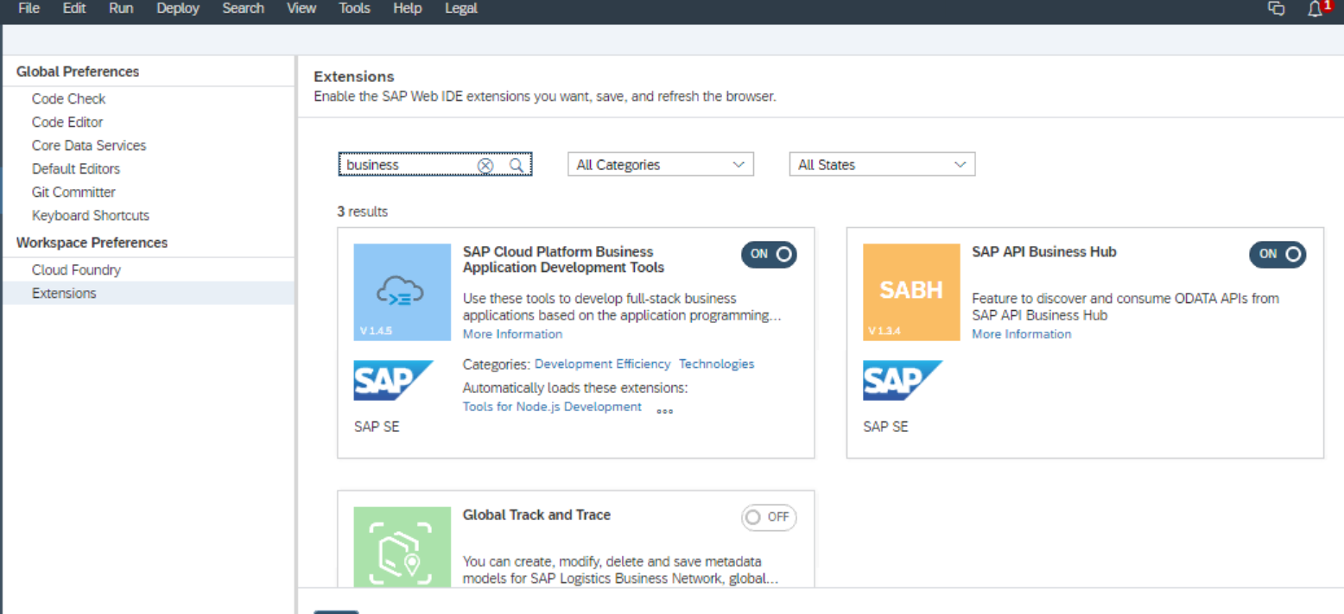
Task: Open the Deploy menu
Action: [178, 9]
